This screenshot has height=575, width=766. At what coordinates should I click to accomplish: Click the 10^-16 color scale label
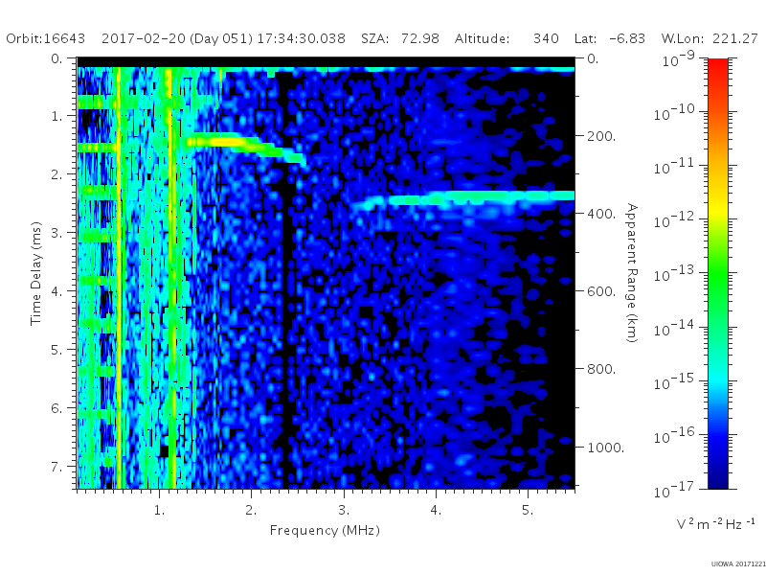[x=675, y=436]
